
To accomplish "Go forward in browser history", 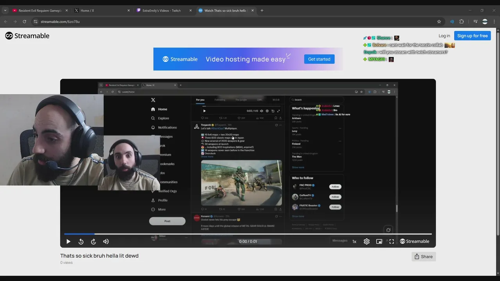I will 15,21.
